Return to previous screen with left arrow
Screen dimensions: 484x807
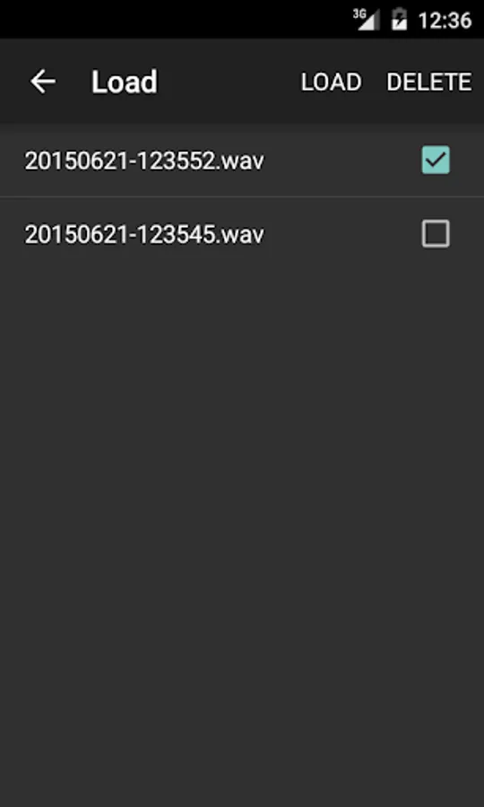43,82
